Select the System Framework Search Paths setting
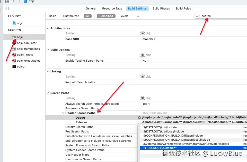This screenshot has height=162, width=247. [x=87, y=145]
